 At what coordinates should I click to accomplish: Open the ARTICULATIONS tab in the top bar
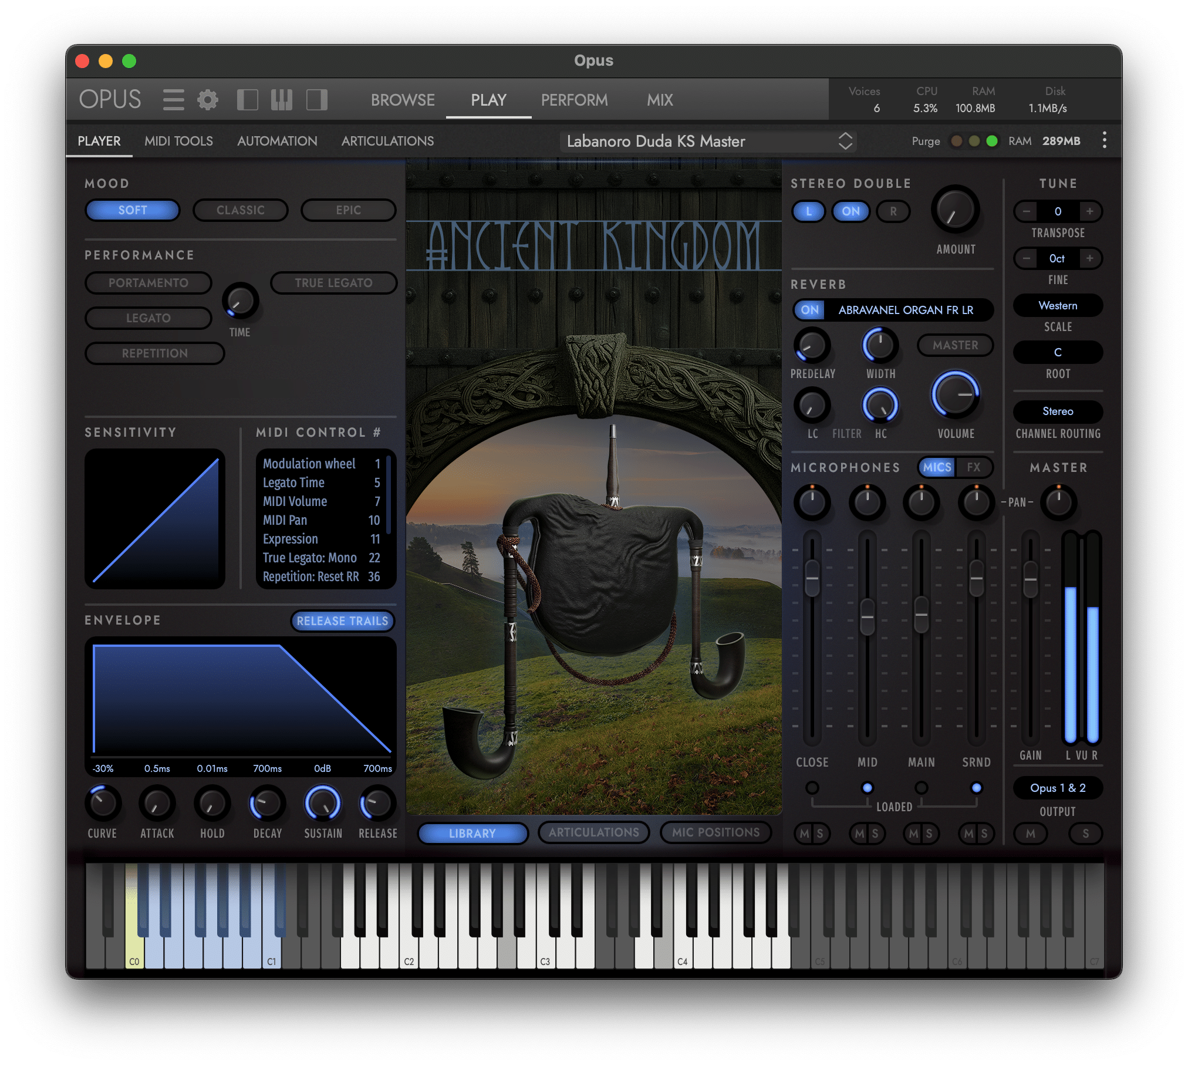tap(387, 141)
